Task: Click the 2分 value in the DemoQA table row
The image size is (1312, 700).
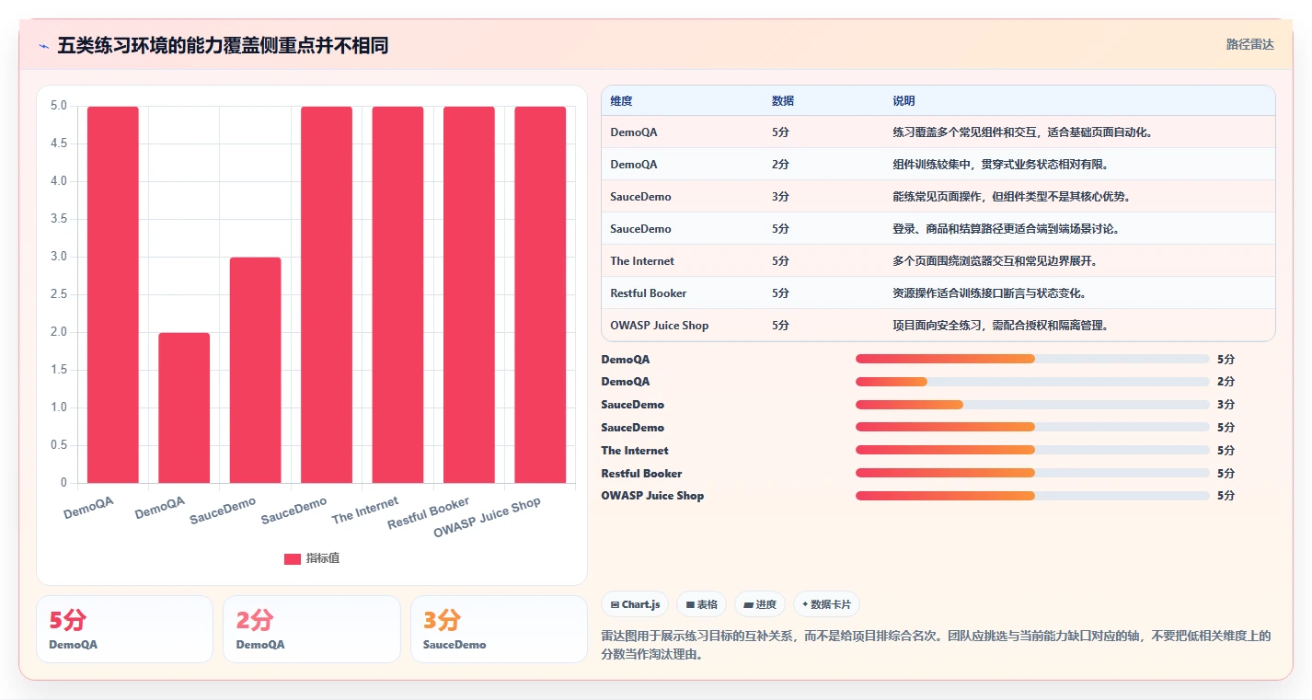Action: pyautogui.click(x=780, y=165)
